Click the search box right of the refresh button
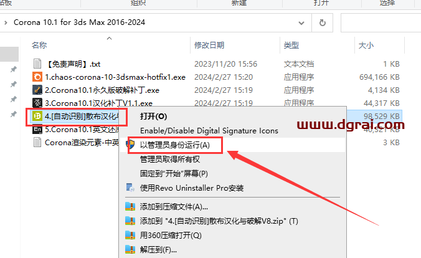421x258 pixels. point(381,23)
